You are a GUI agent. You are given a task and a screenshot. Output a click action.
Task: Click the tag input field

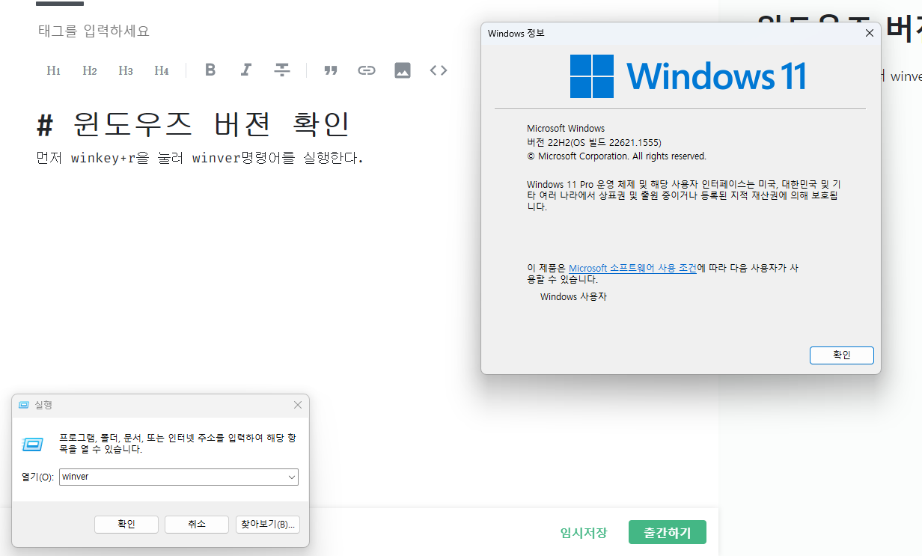[x=94, y=31]
